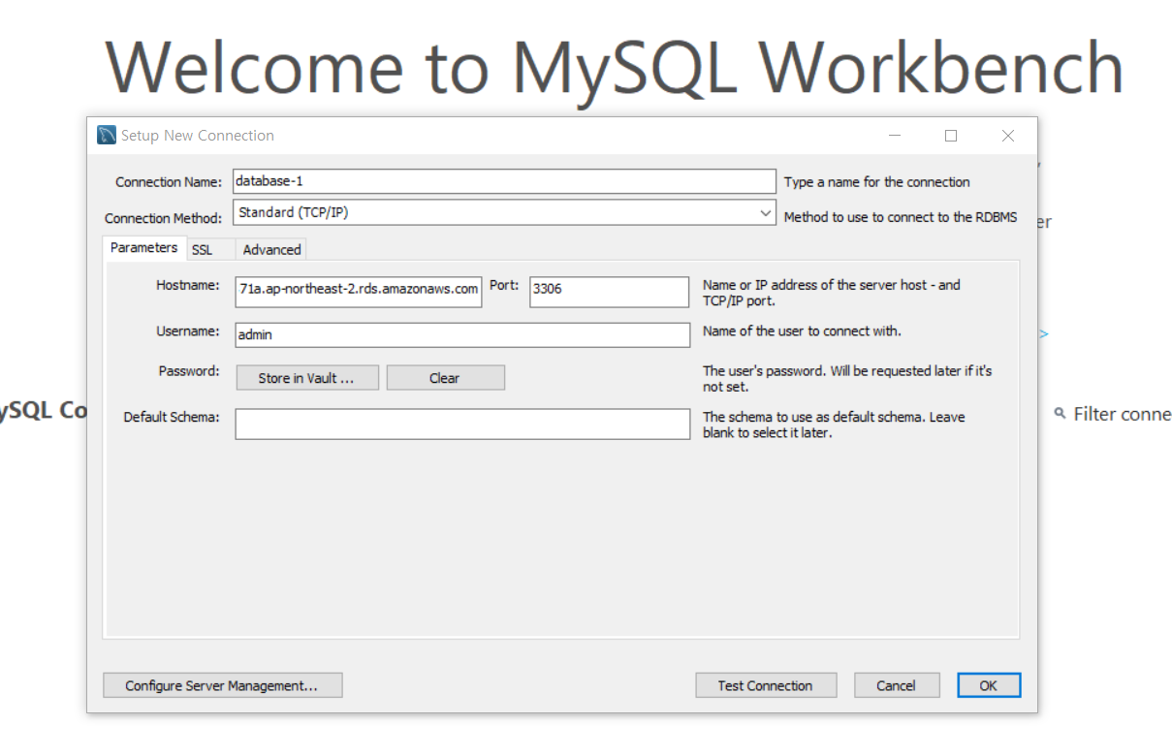The width and height of the screenshot is (1172, 756).
Task: Click the MySQL Workbench dolphin icon in title bar
Action: pos(107,136)
